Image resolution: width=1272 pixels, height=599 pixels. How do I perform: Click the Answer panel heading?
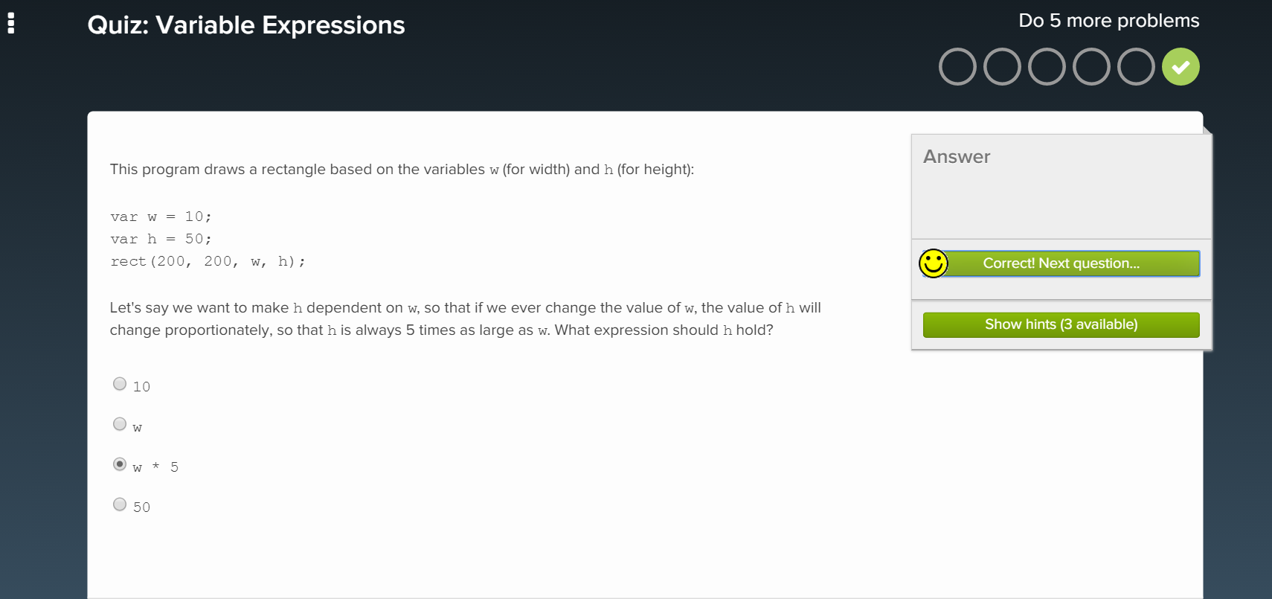957,157
